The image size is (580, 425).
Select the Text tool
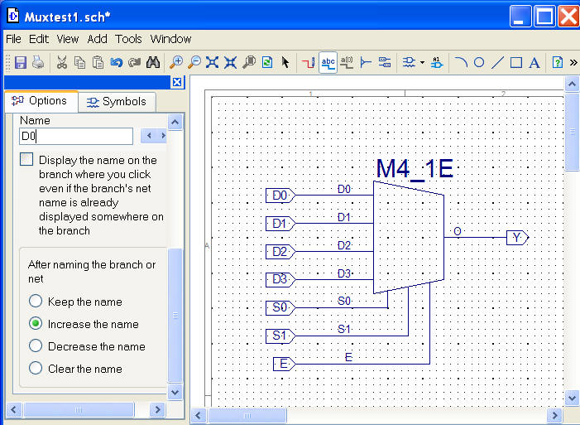[x=534, y=62]
